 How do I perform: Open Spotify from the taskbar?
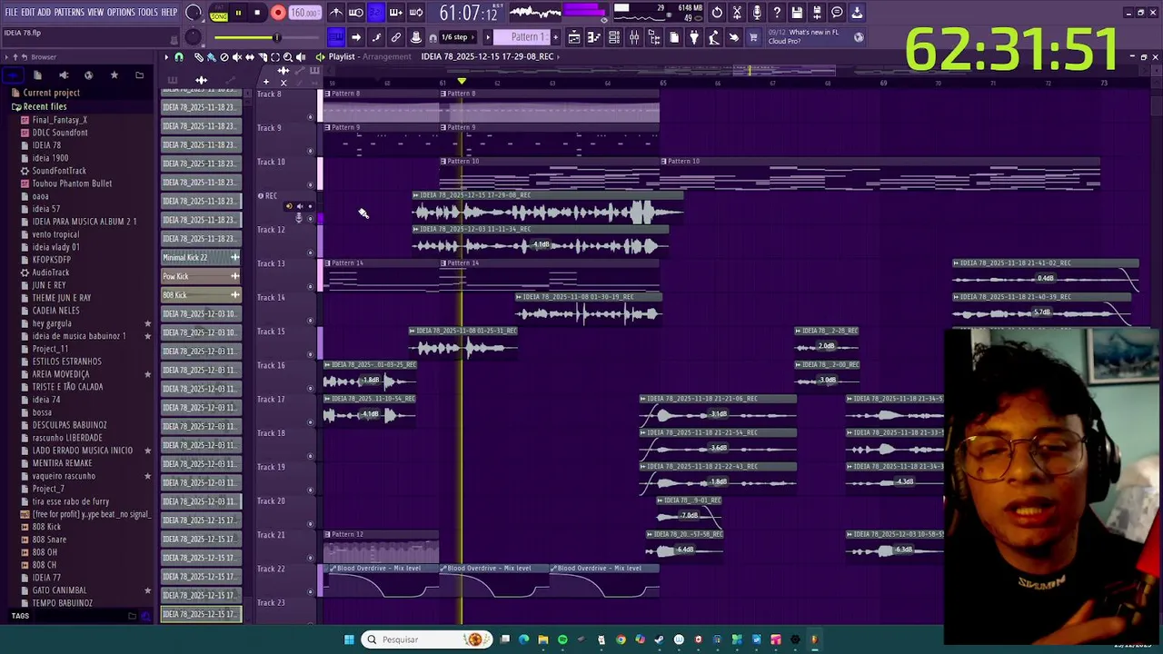(562, 639)
